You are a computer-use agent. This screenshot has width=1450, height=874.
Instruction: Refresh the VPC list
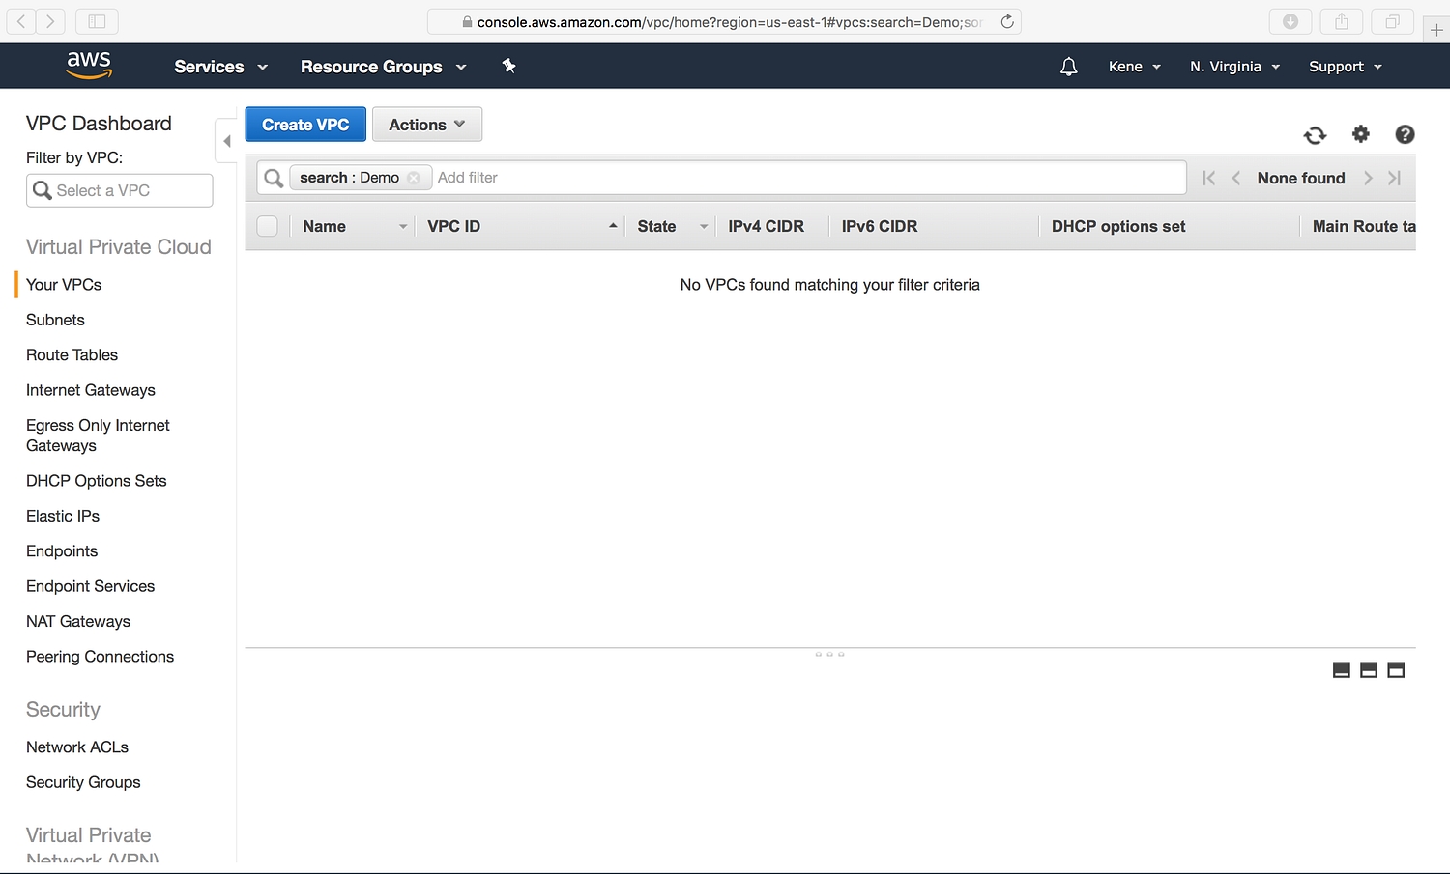click(x=1315, y=135)
